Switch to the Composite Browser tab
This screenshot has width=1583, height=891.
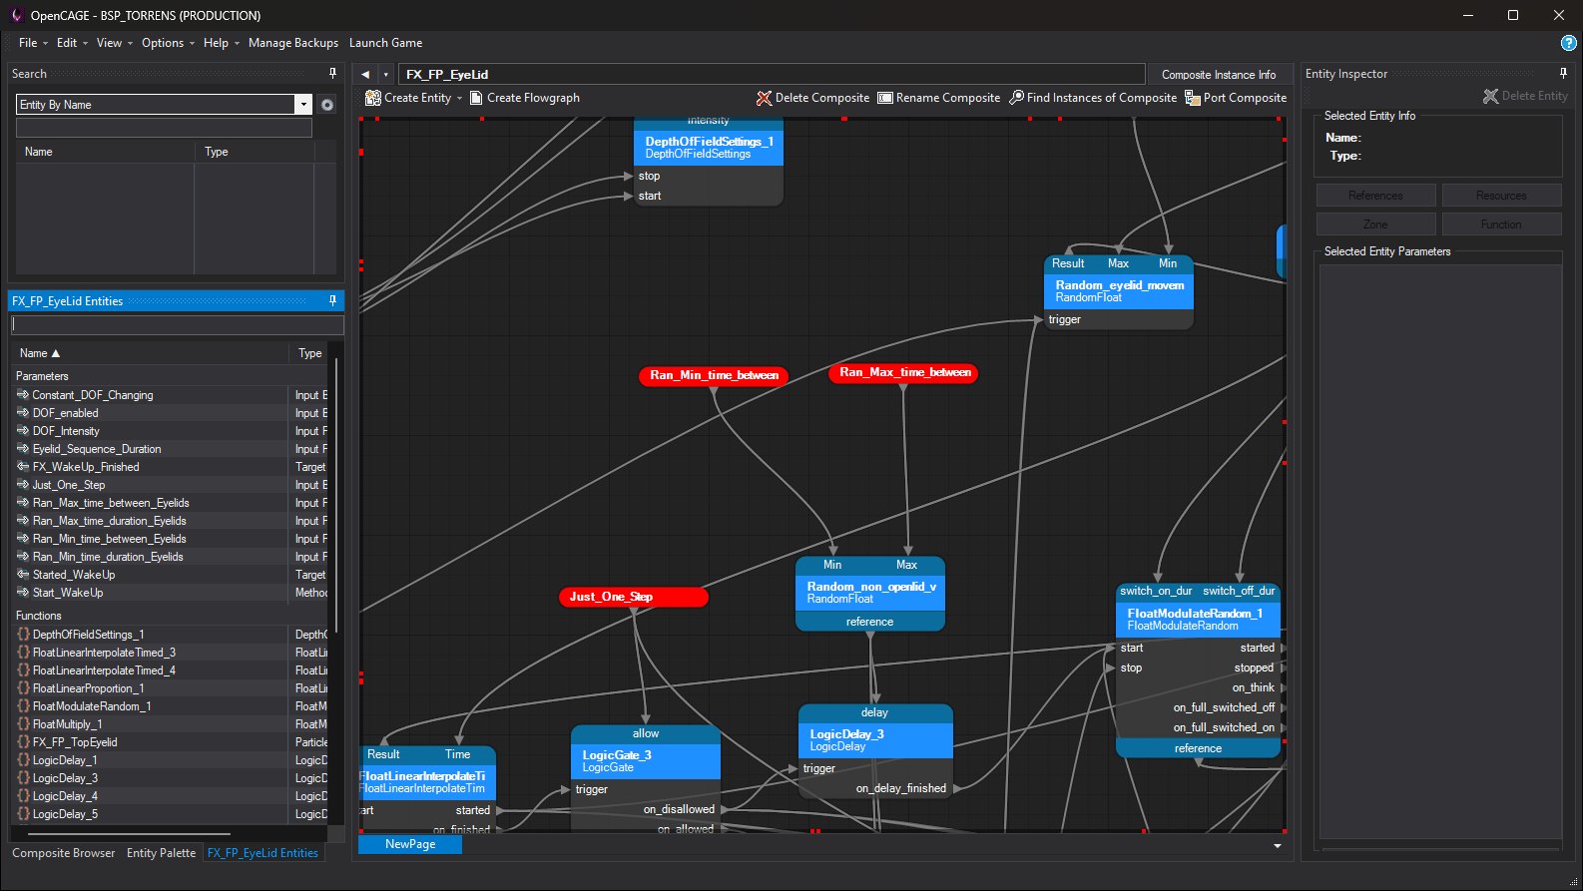(x=64, y=853)
